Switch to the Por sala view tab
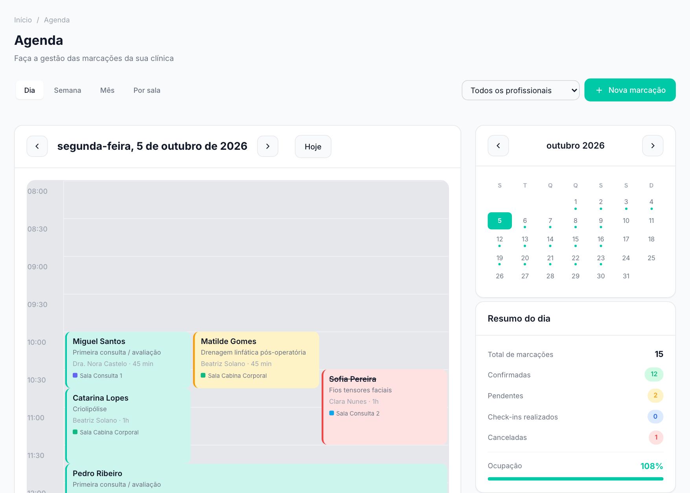Screen dimensions: 690x493 tap(147, 90)
